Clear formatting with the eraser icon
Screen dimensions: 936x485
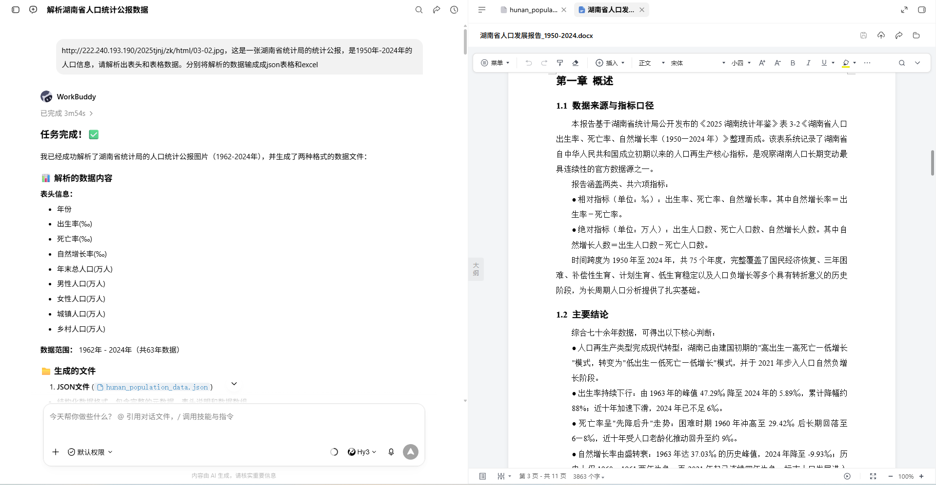[x=576, y=63]
